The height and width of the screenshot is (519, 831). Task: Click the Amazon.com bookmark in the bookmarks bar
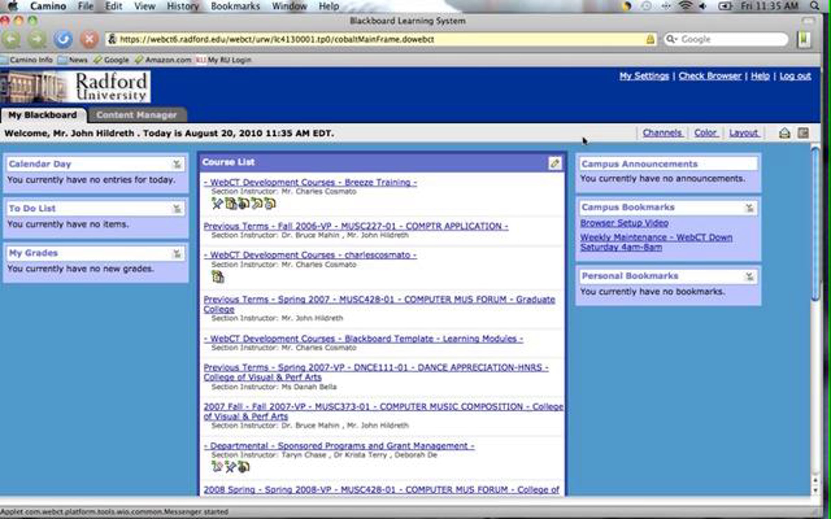coord(163,60)
